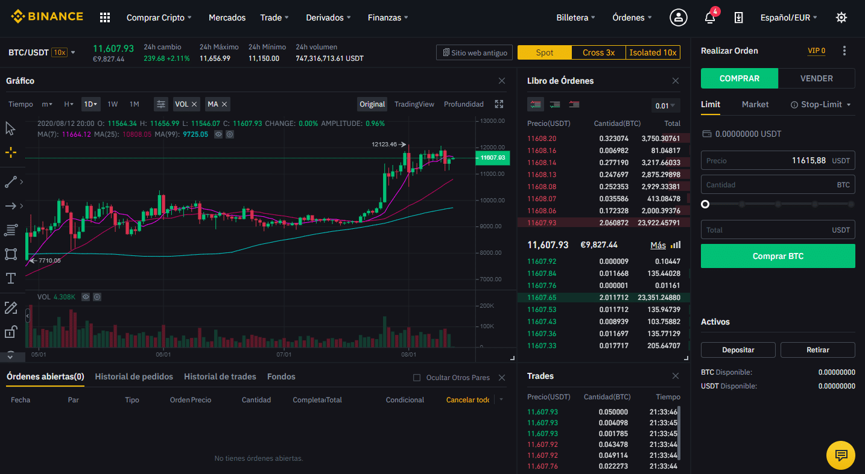Click Sitio web antiguo button

(475, 52)
